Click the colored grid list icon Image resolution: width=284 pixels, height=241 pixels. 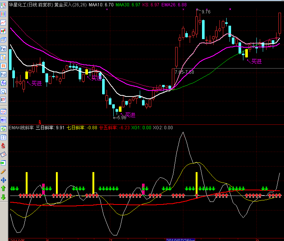[3, 14]
